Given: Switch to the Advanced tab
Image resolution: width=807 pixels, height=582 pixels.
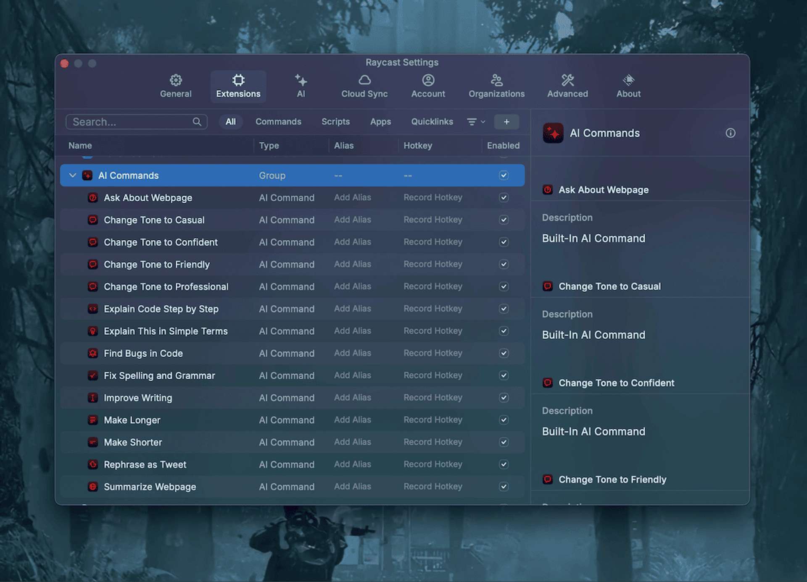Looking at the screenshot, I should 567,86.
